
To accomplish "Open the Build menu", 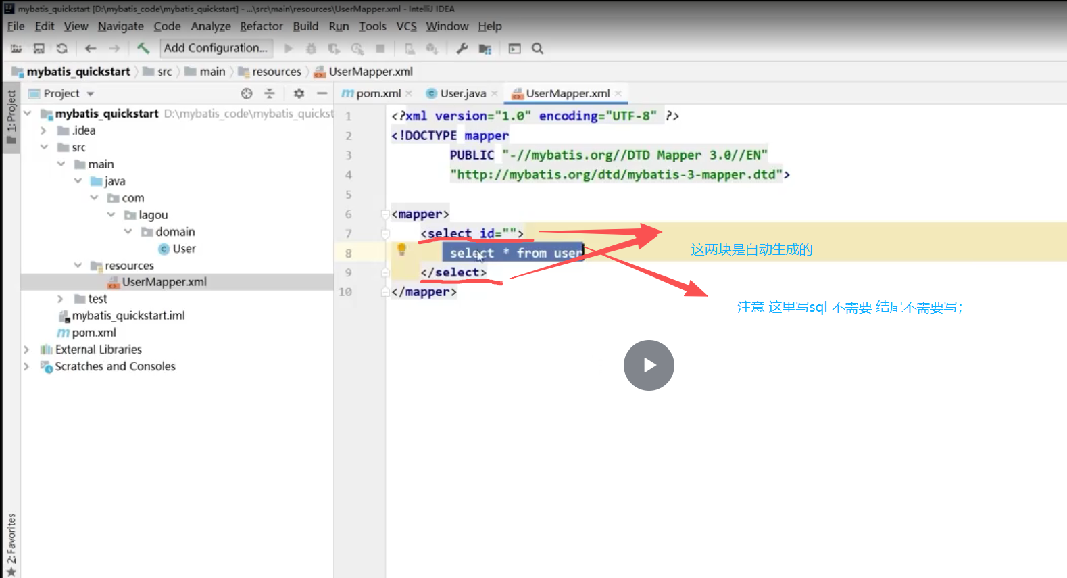I will [305, 26].
